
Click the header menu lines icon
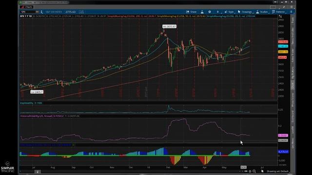(x=292, y=7)
